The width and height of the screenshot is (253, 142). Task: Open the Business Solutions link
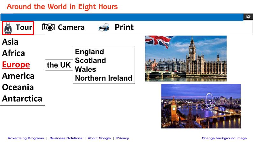(66, 138)
